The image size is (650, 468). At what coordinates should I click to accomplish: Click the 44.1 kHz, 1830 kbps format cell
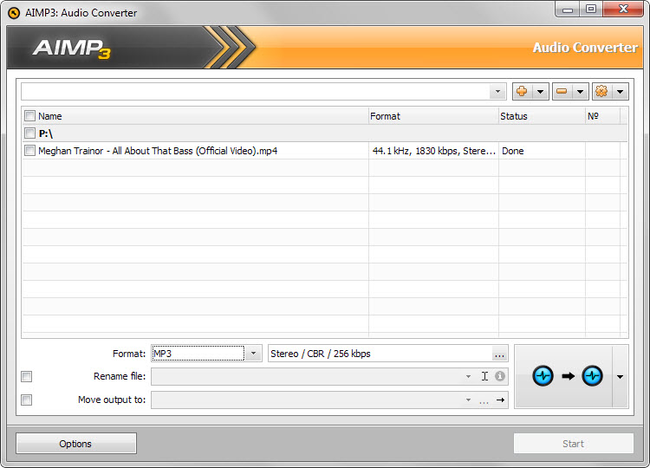click(x=433, y=151)
